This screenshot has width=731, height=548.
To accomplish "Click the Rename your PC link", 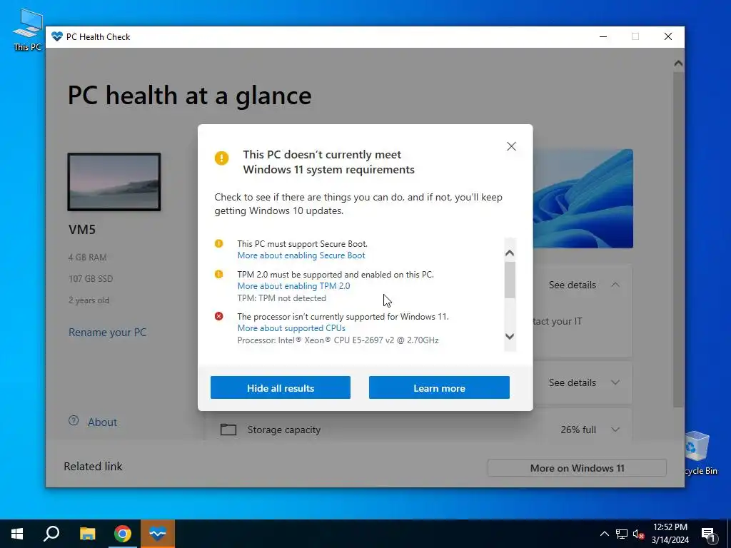I will [107, 333].
